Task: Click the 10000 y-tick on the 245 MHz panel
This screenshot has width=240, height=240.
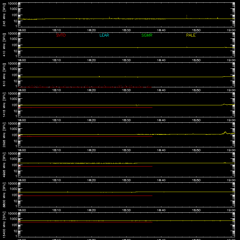Action: (x=13, y=4)
